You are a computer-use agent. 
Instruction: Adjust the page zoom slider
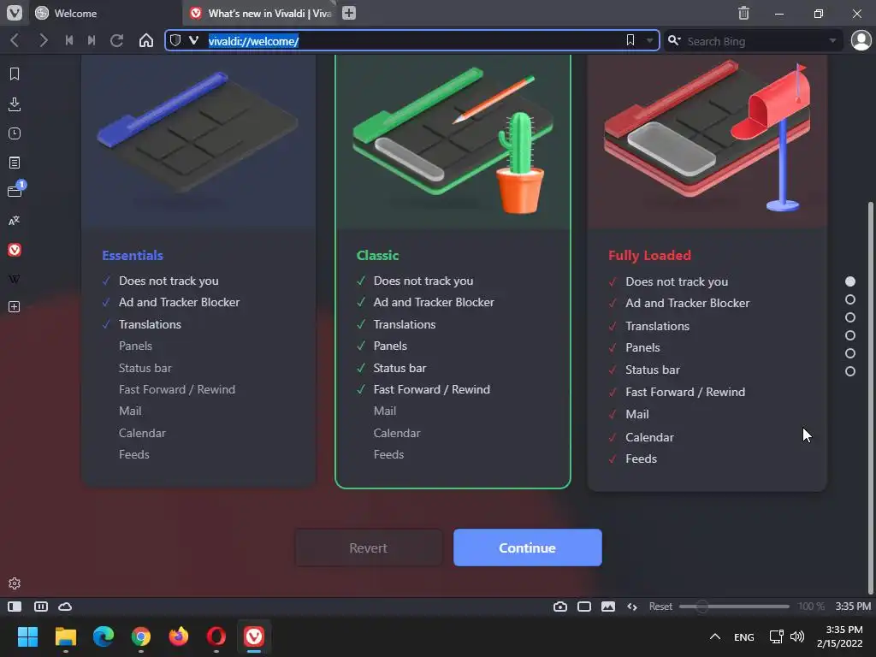(734, 607)
